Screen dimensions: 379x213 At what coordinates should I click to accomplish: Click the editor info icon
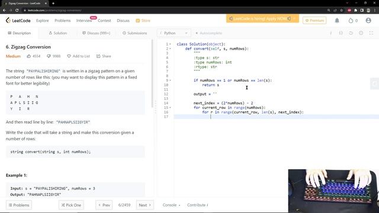[x=330, y=33]
